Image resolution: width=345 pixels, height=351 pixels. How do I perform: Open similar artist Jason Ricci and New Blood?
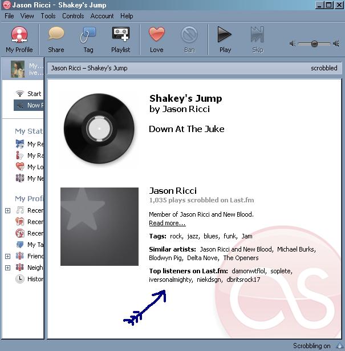coord(236,249)
